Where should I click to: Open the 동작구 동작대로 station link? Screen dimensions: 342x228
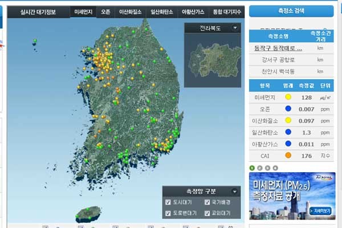[x=278, y=48]
